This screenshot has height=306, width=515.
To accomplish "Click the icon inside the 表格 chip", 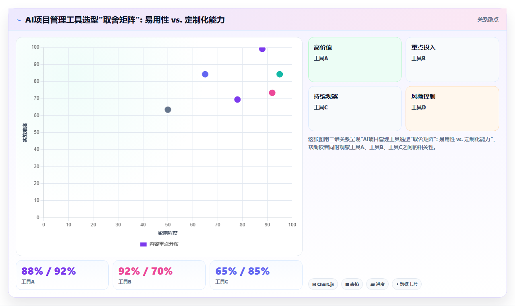I will click(x=347, y=284).
